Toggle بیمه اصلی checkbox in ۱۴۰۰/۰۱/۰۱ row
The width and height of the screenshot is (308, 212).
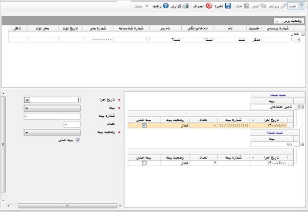[144, 125]
